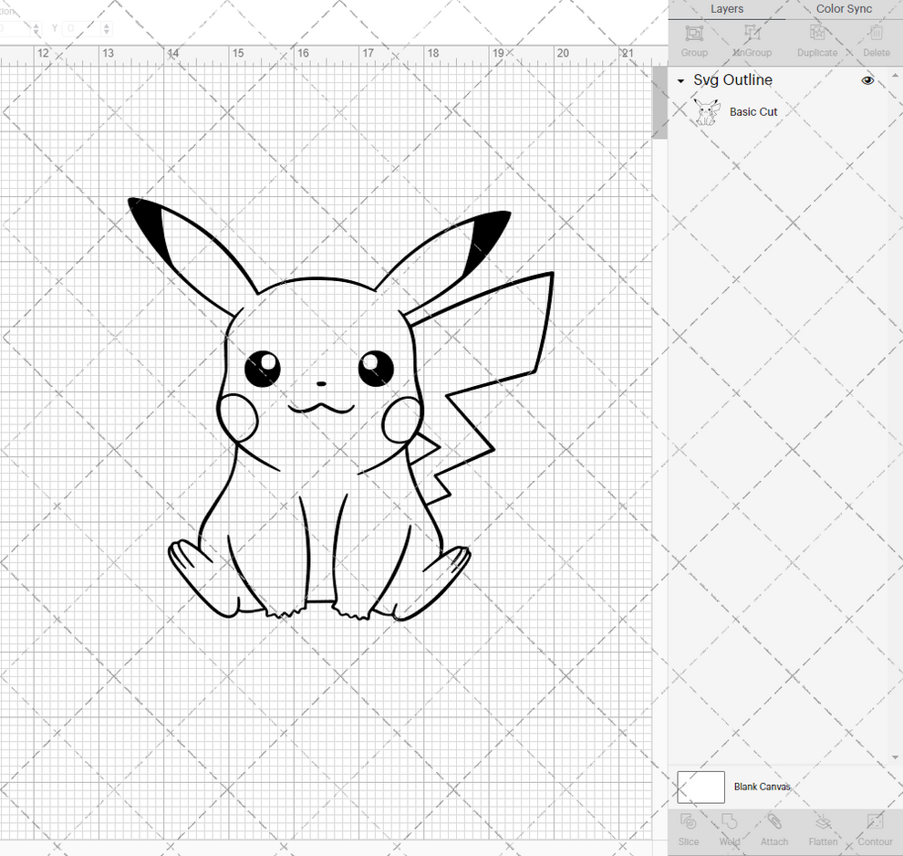Image resolution: width=903 pixels, height=856 pixels.
Task: Open the Layers tab
Action: (x=727, y=9)
